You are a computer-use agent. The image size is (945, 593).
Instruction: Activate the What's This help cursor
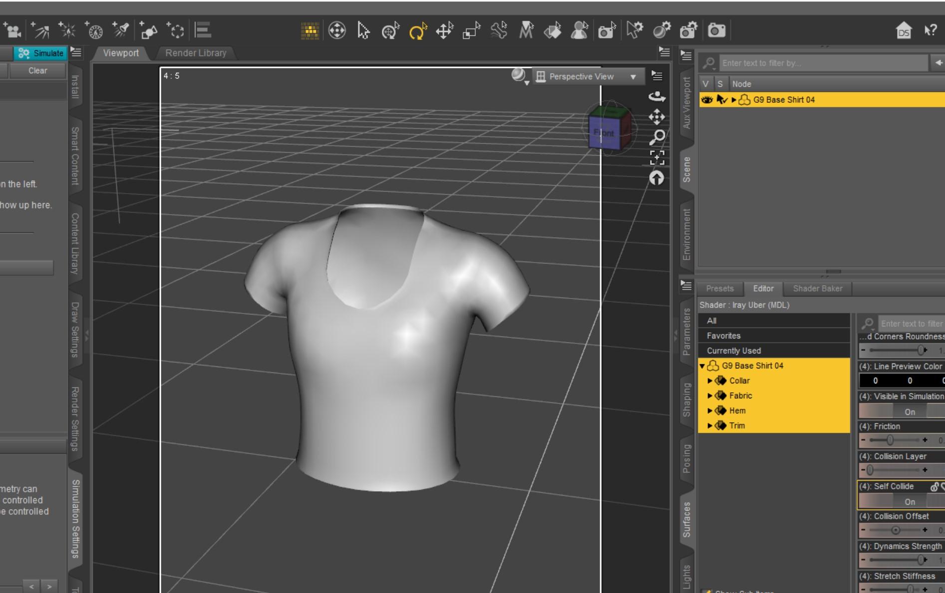tap(931, 31)
